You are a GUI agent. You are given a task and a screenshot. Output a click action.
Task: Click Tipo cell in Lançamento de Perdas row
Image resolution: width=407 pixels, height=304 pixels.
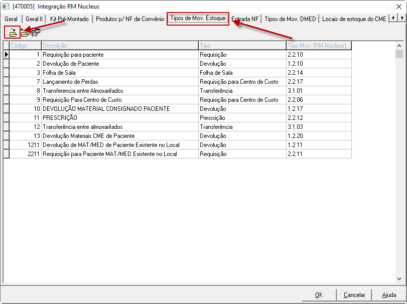pyautogui.click(x=242, y=82)
